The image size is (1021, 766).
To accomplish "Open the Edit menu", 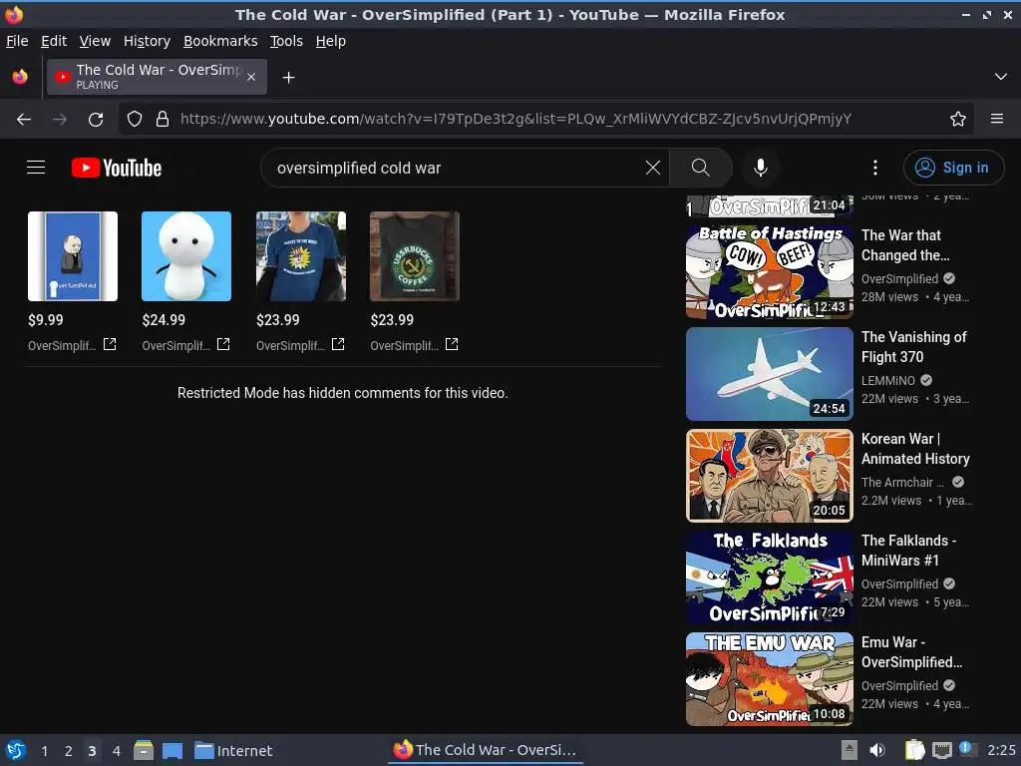I will [x=54, y=41].
